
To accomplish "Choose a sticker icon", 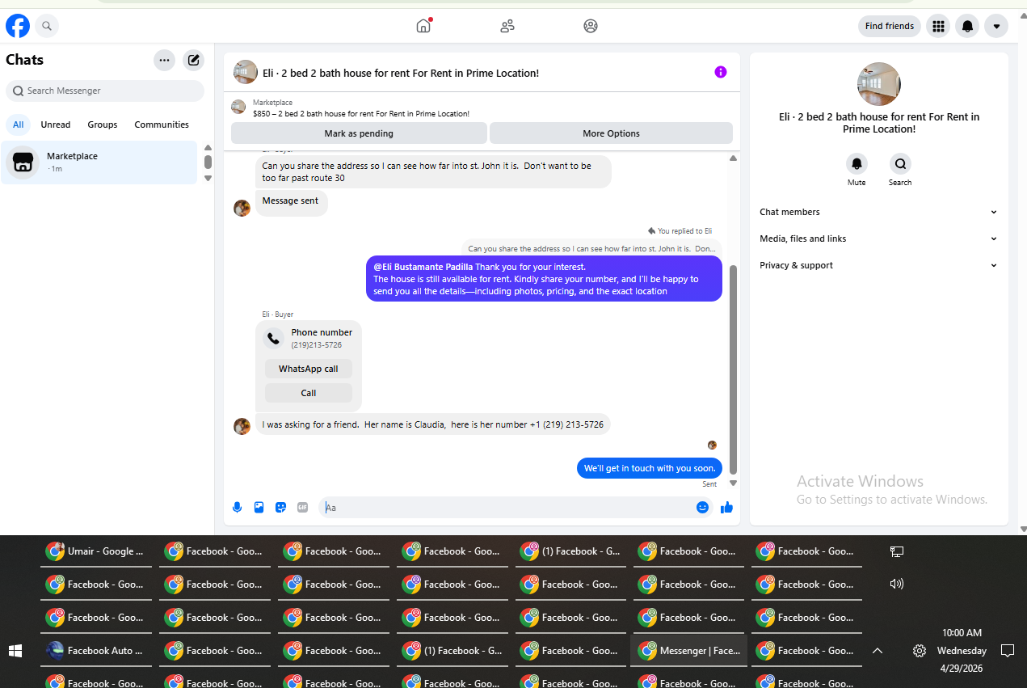I will point(281,508).
